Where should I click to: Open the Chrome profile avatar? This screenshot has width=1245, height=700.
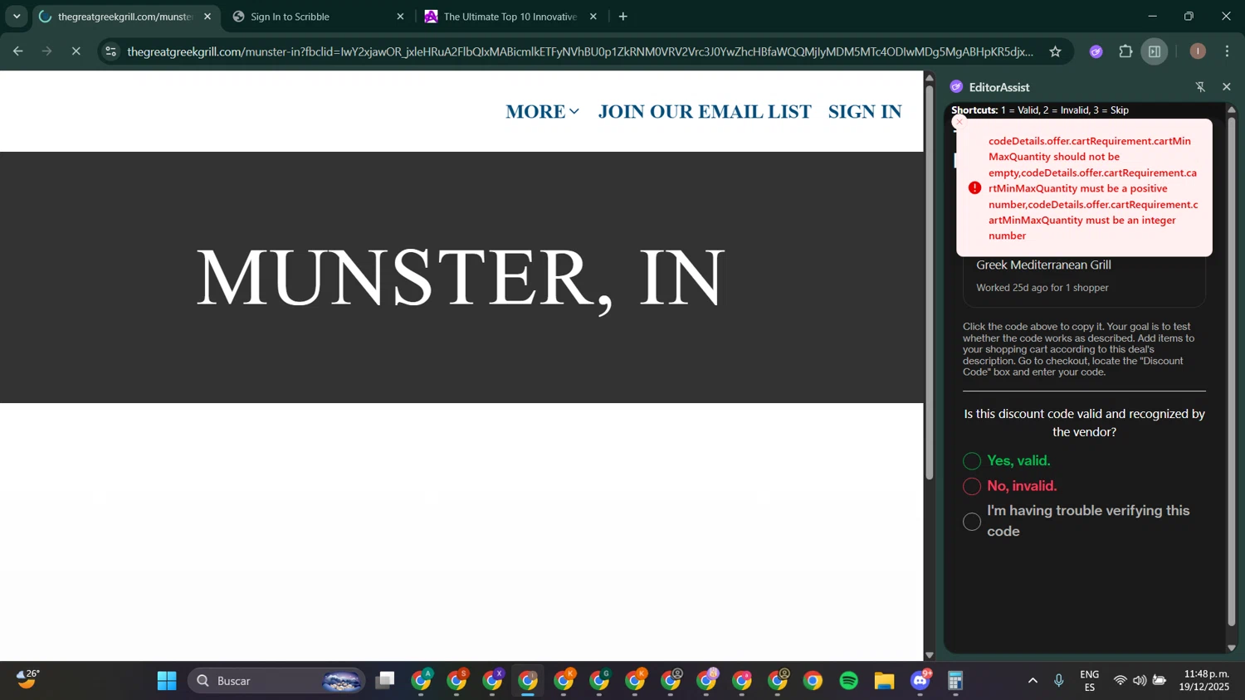click(1198, 51)
